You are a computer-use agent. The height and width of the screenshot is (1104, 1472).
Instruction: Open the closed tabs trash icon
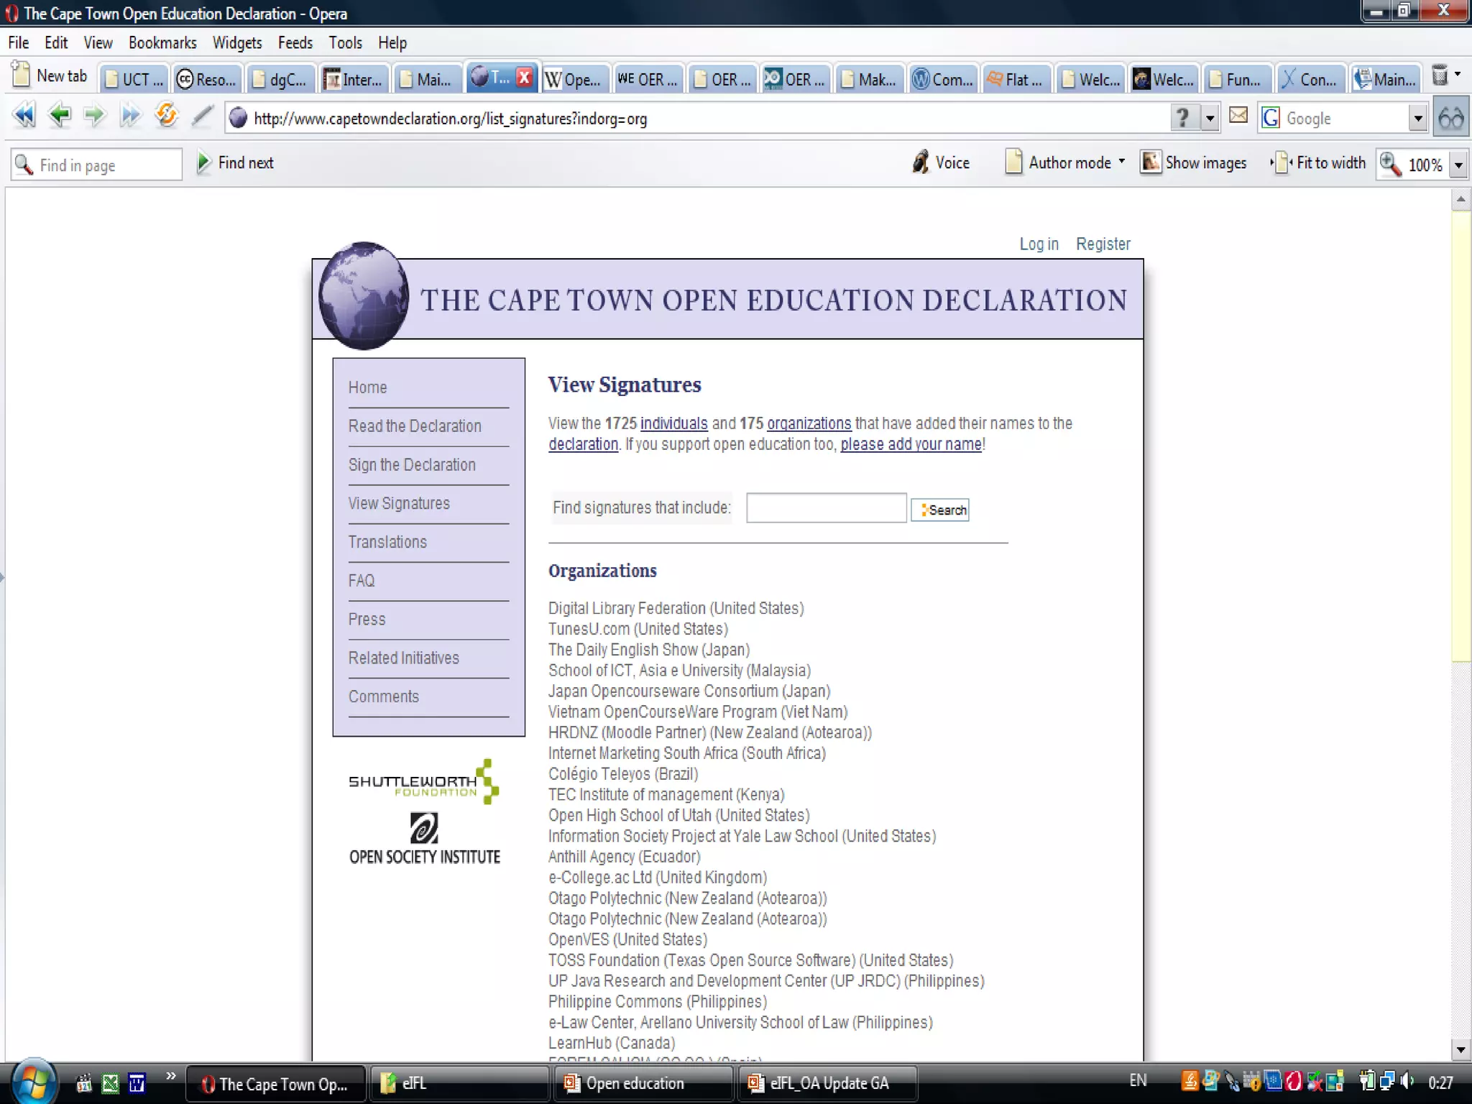(x=1440, y=75)
